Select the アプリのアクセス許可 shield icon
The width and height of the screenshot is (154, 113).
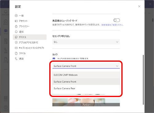click(16, 42)
